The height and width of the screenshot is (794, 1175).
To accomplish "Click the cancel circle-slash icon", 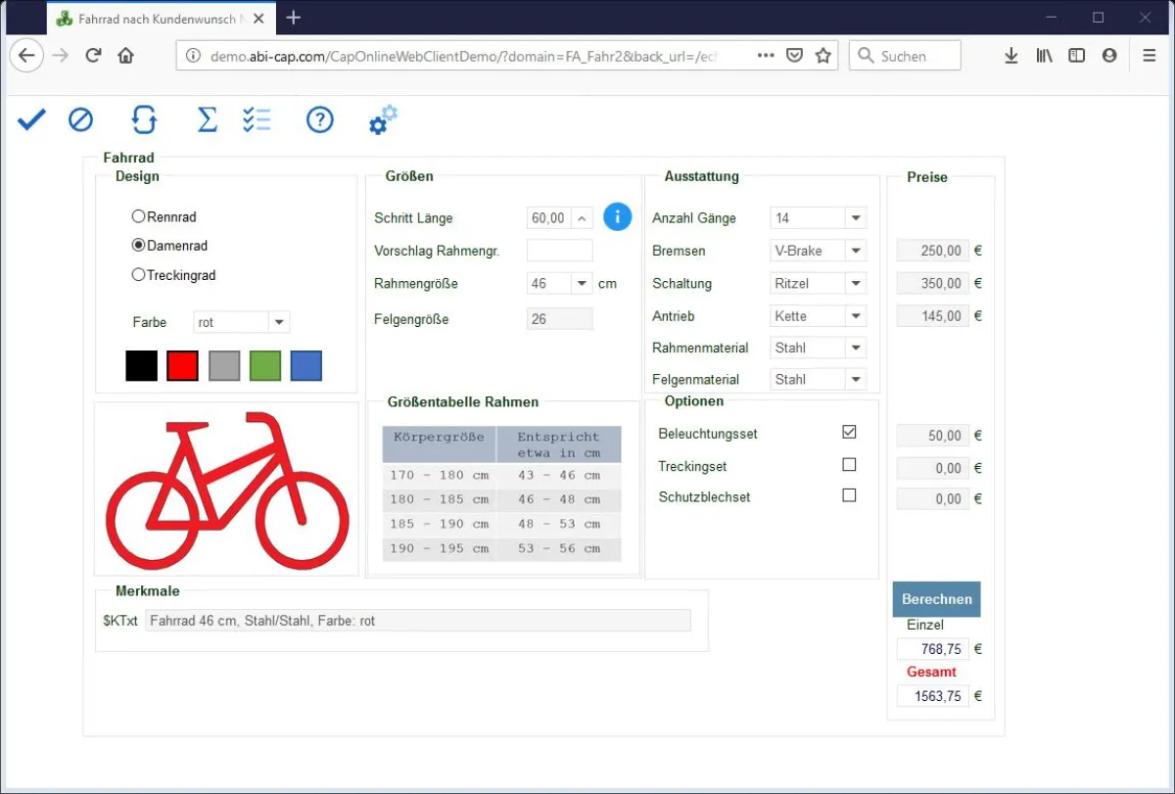I will 80,119.
